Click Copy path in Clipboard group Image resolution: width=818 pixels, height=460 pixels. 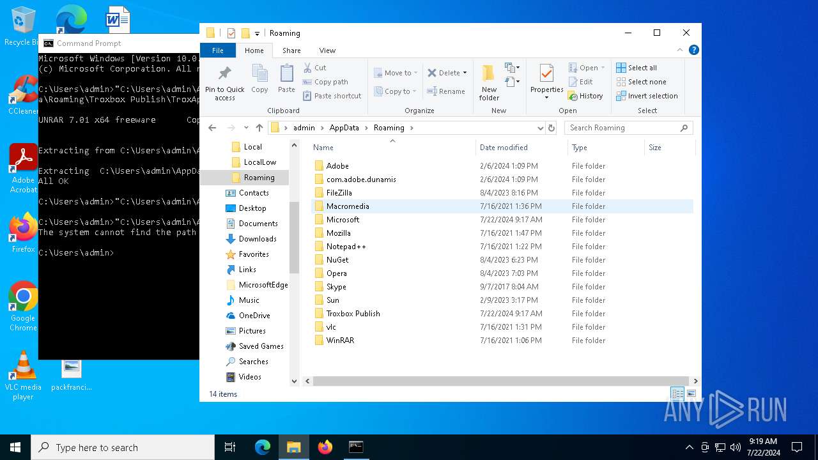coord(325,82)
